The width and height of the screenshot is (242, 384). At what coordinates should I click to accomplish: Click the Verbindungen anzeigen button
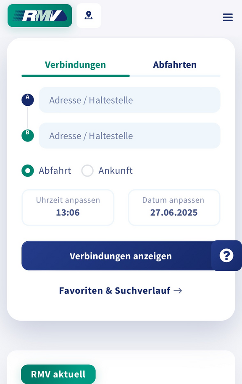pyautogui.click(x=121, y=256)
